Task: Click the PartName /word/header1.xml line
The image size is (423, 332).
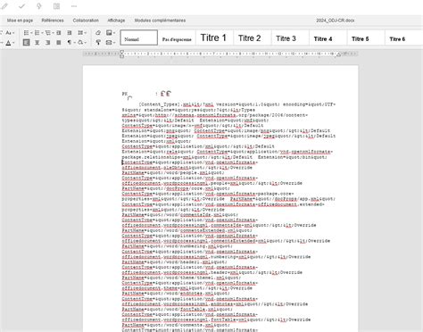Action: click(x=175, y=261)
